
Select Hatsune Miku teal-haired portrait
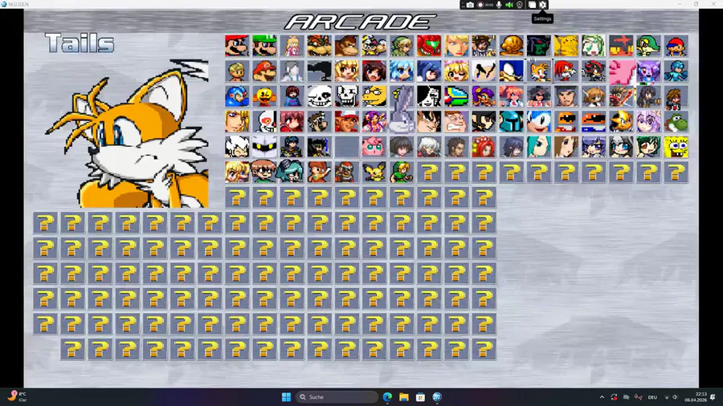538,147
